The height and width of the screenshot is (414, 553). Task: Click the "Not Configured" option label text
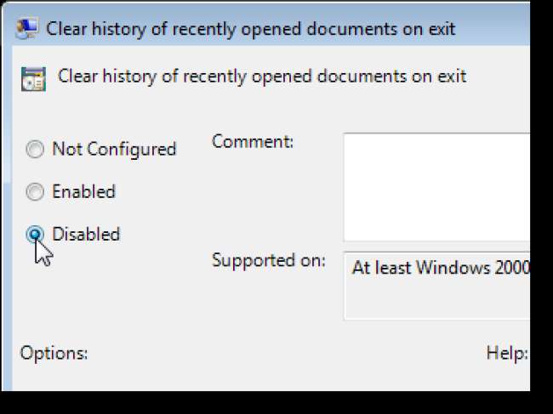pos(114,150)
